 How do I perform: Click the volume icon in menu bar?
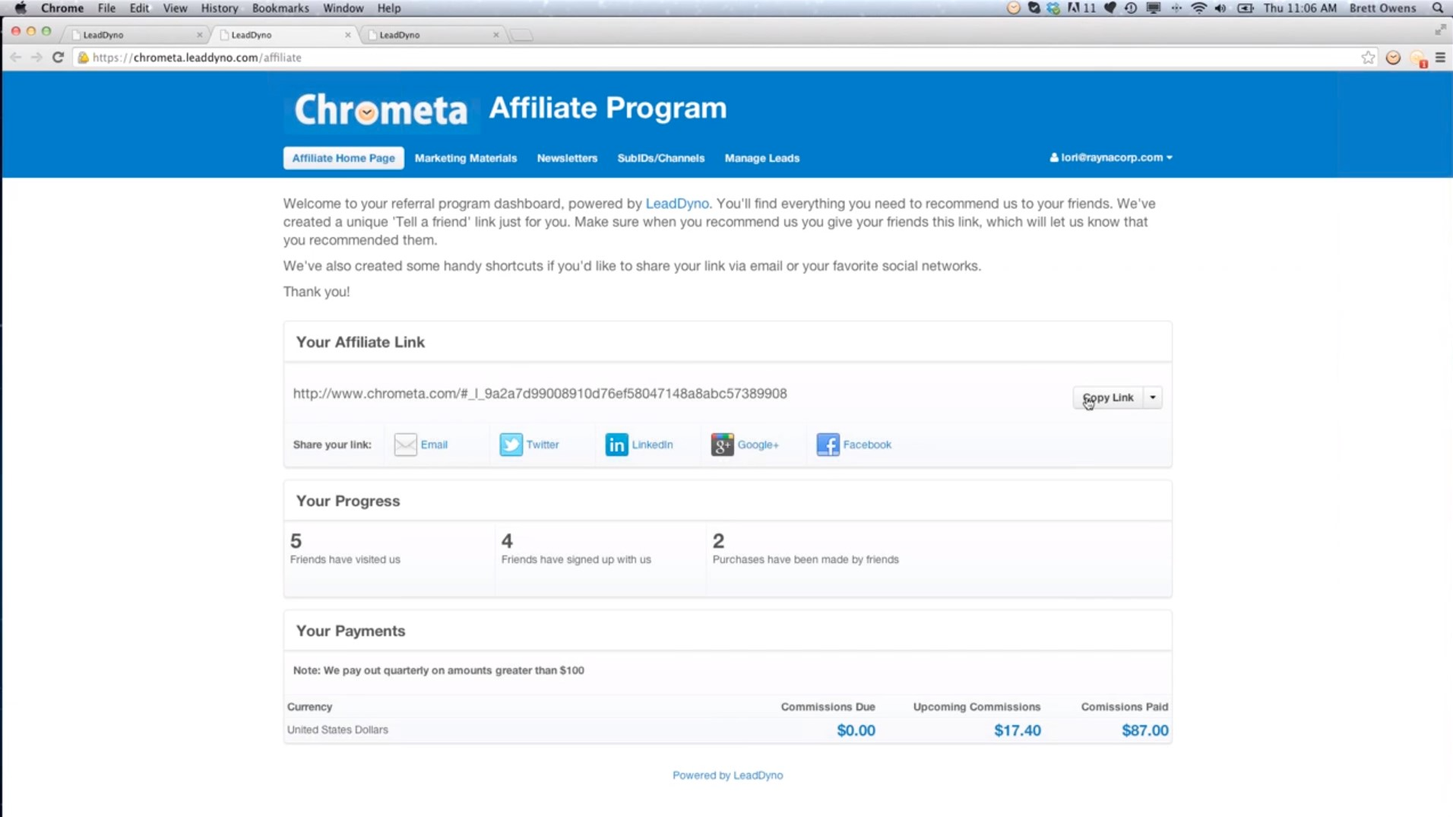click(x=1220, y=8)
